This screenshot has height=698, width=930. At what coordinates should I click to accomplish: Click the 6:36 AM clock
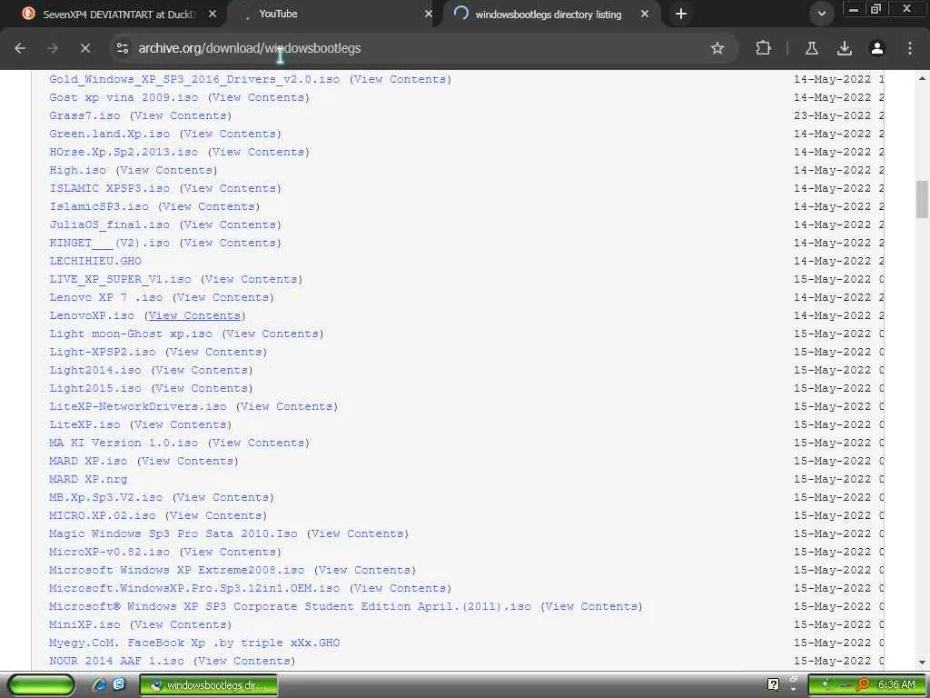coord(896,685)
